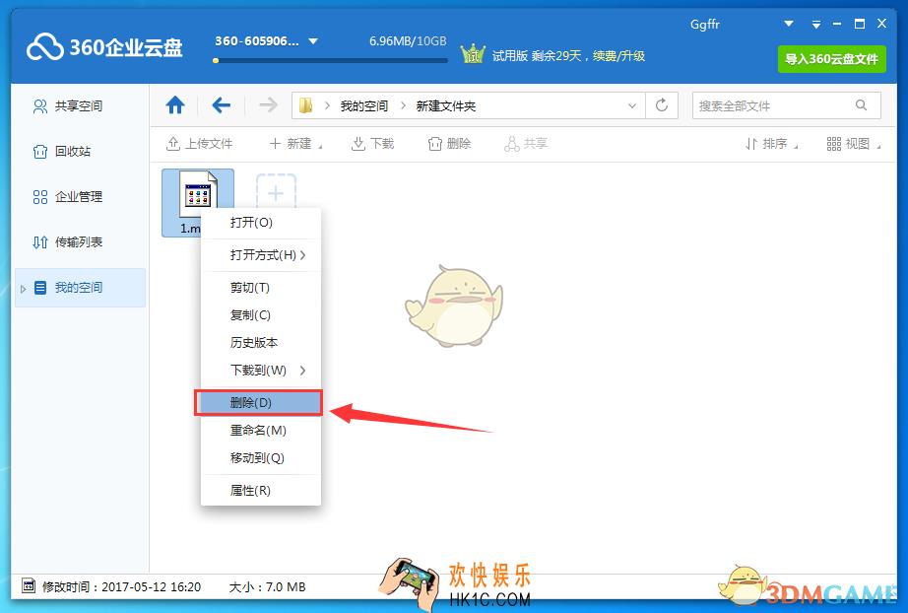Choose 打开(O) in the context menu
Screen dimensions: 908x613
261,223
